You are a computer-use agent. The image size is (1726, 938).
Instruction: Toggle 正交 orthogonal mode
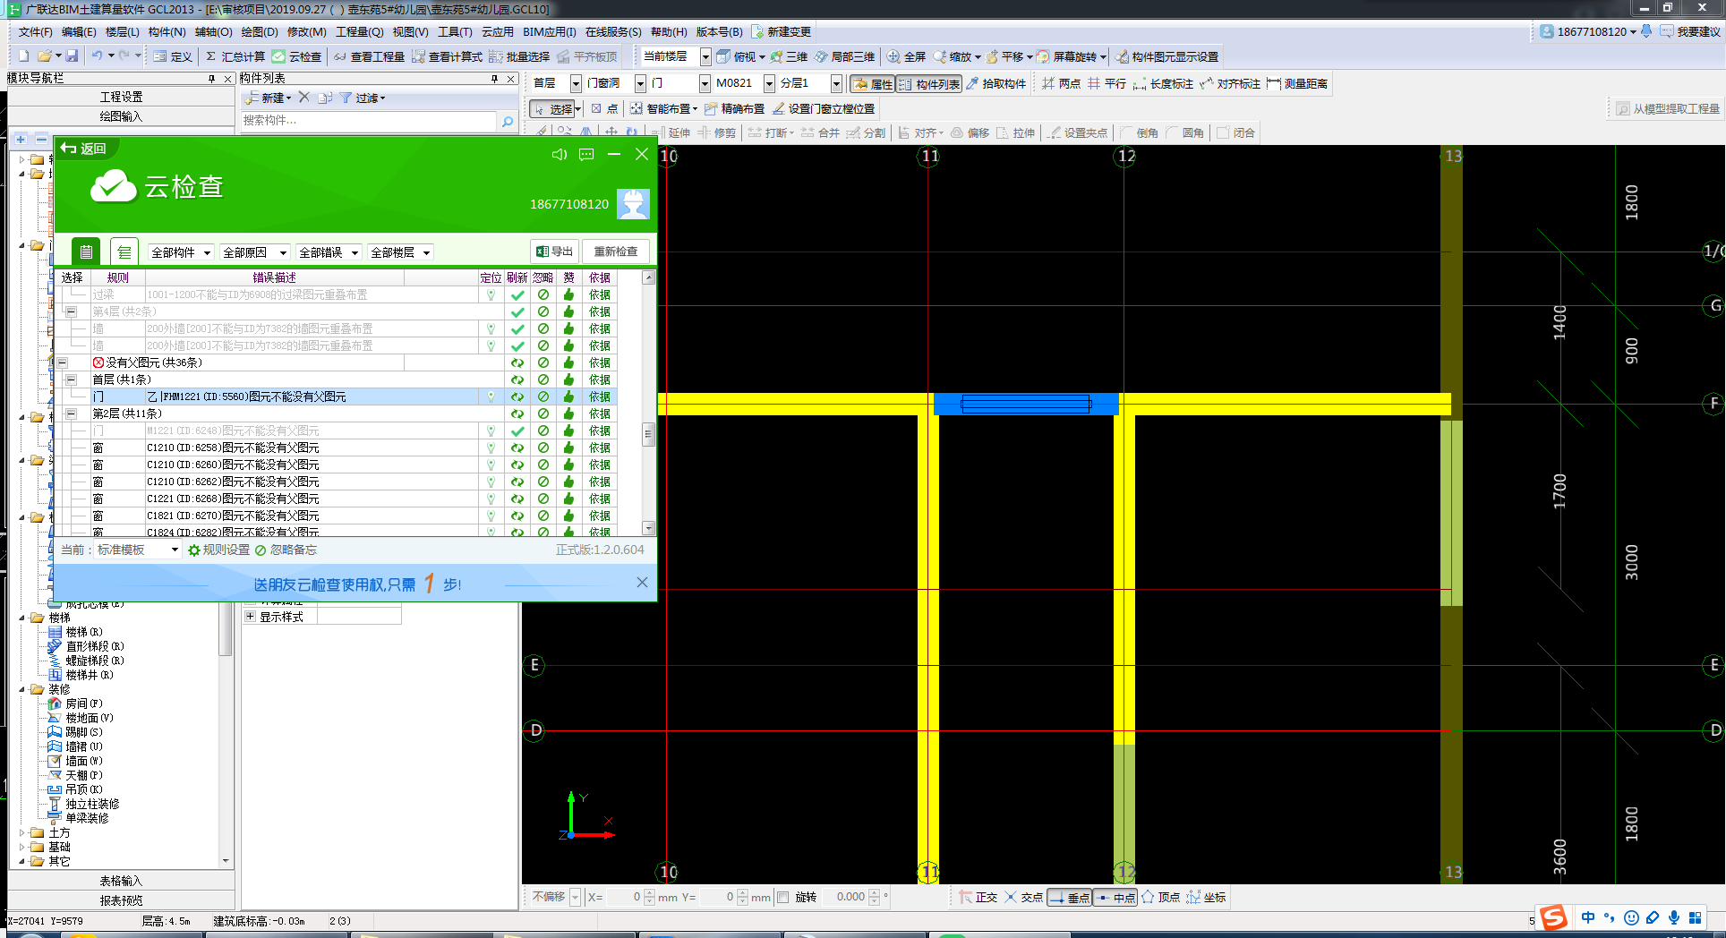pos(978,897)
